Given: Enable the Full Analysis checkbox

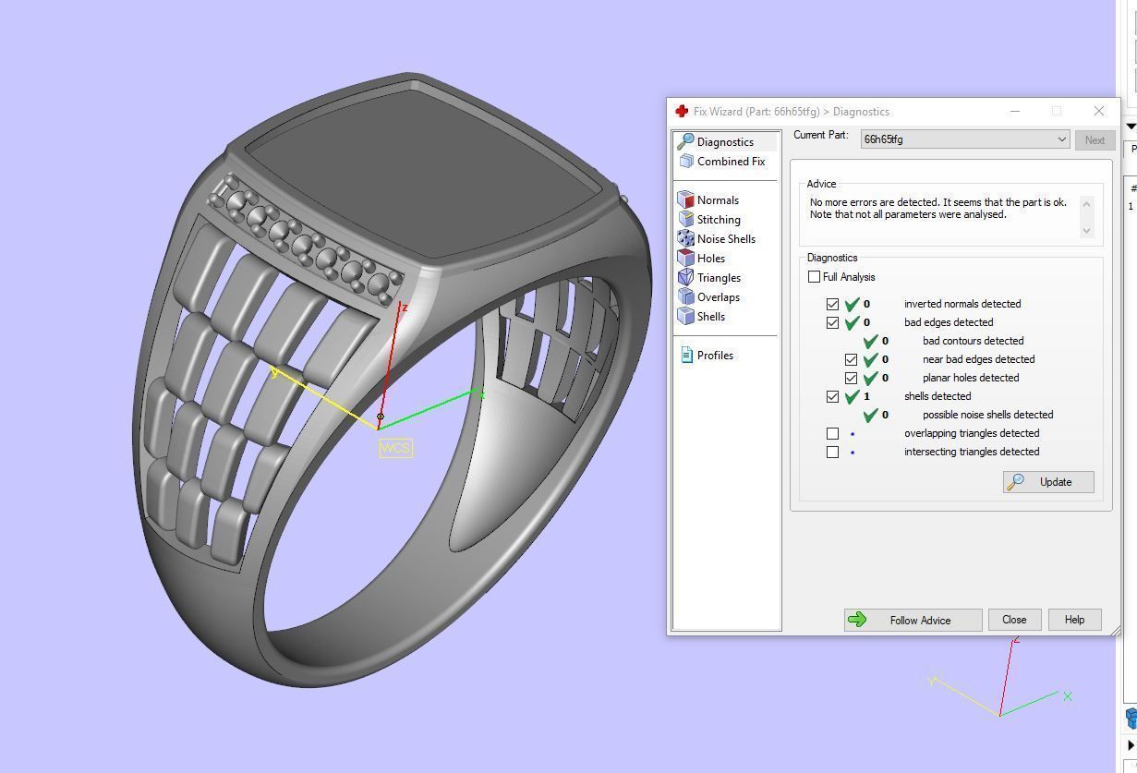Looking at the screenshot, I should [x=814, y=276].
